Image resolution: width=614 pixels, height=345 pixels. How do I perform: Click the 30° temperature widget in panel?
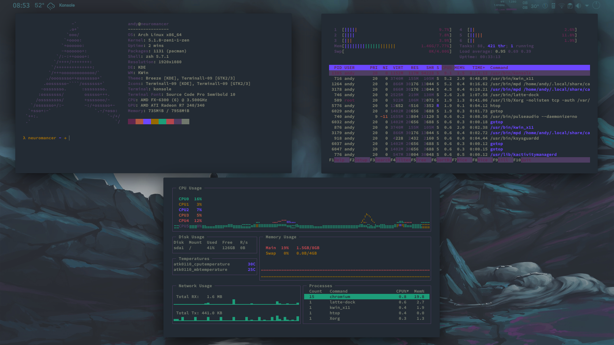pos(535,6)
